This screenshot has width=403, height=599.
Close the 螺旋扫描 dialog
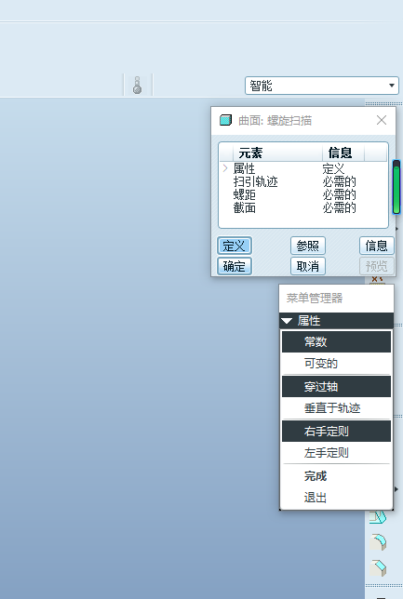click(x=382, y=120)
